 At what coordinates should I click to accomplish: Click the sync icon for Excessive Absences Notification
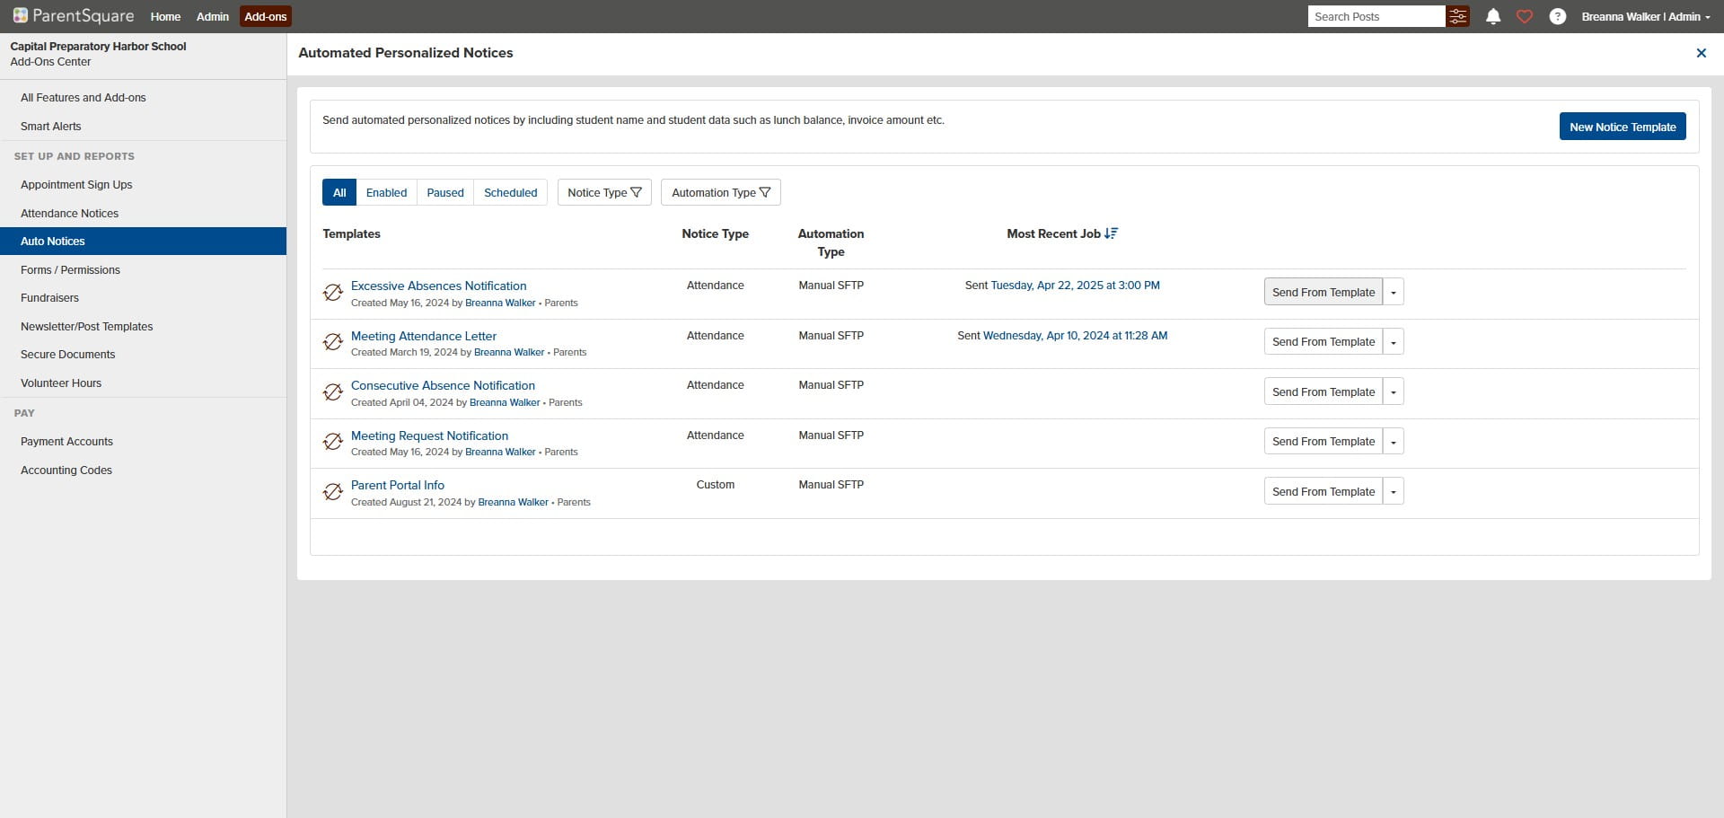click(x=333, y=293)
